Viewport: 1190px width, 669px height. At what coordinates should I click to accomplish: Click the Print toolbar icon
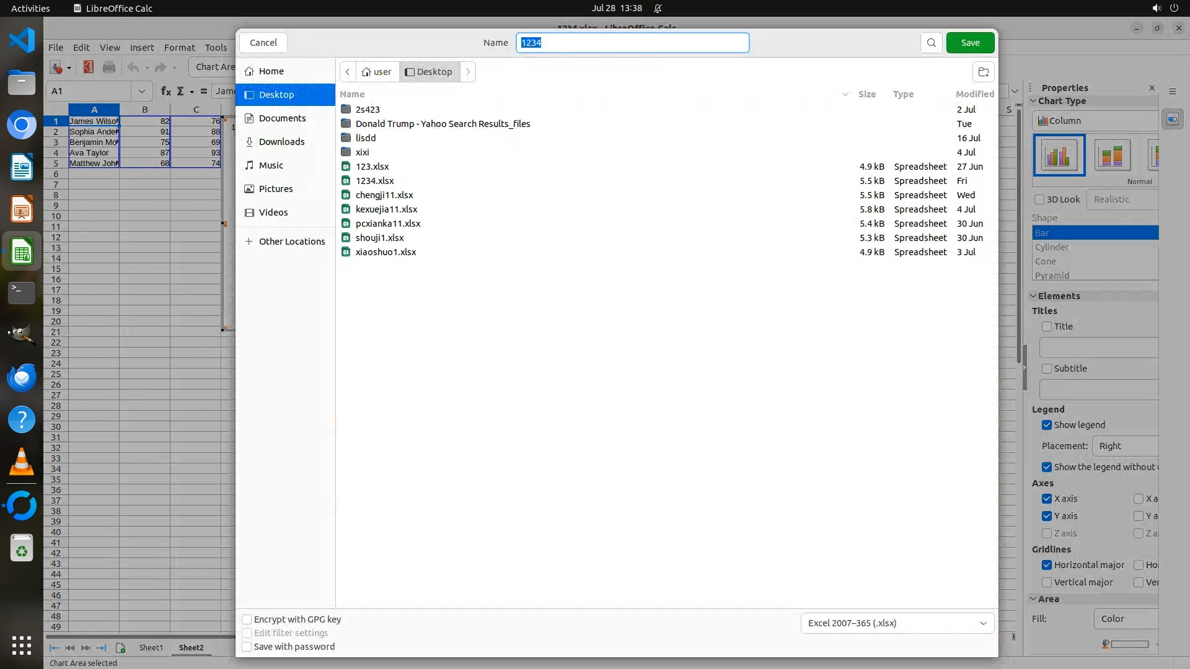(109, 67)
